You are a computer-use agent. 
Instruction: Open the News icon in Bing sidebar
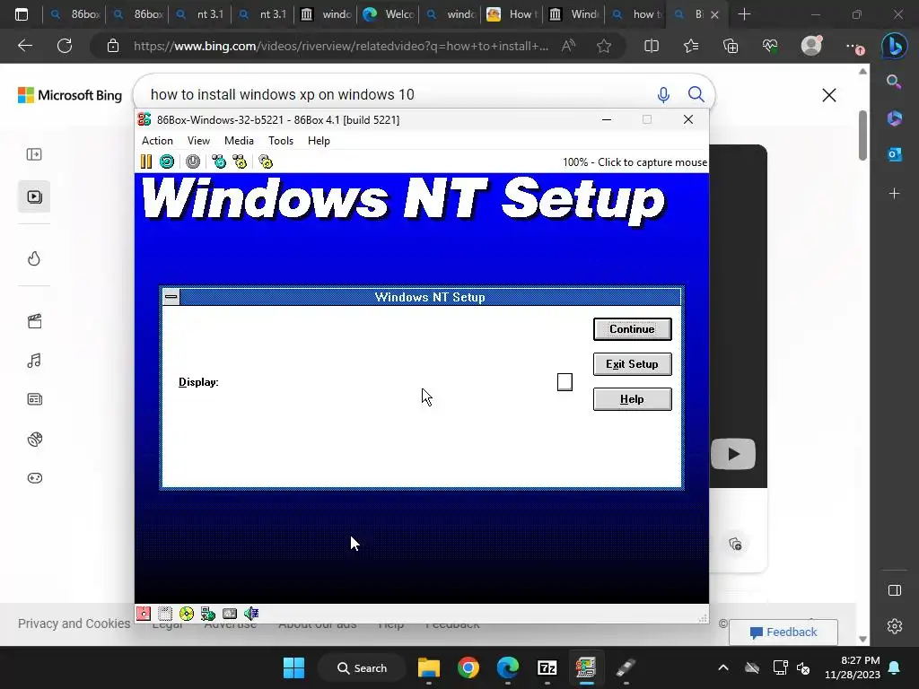[x=35, y=399]
